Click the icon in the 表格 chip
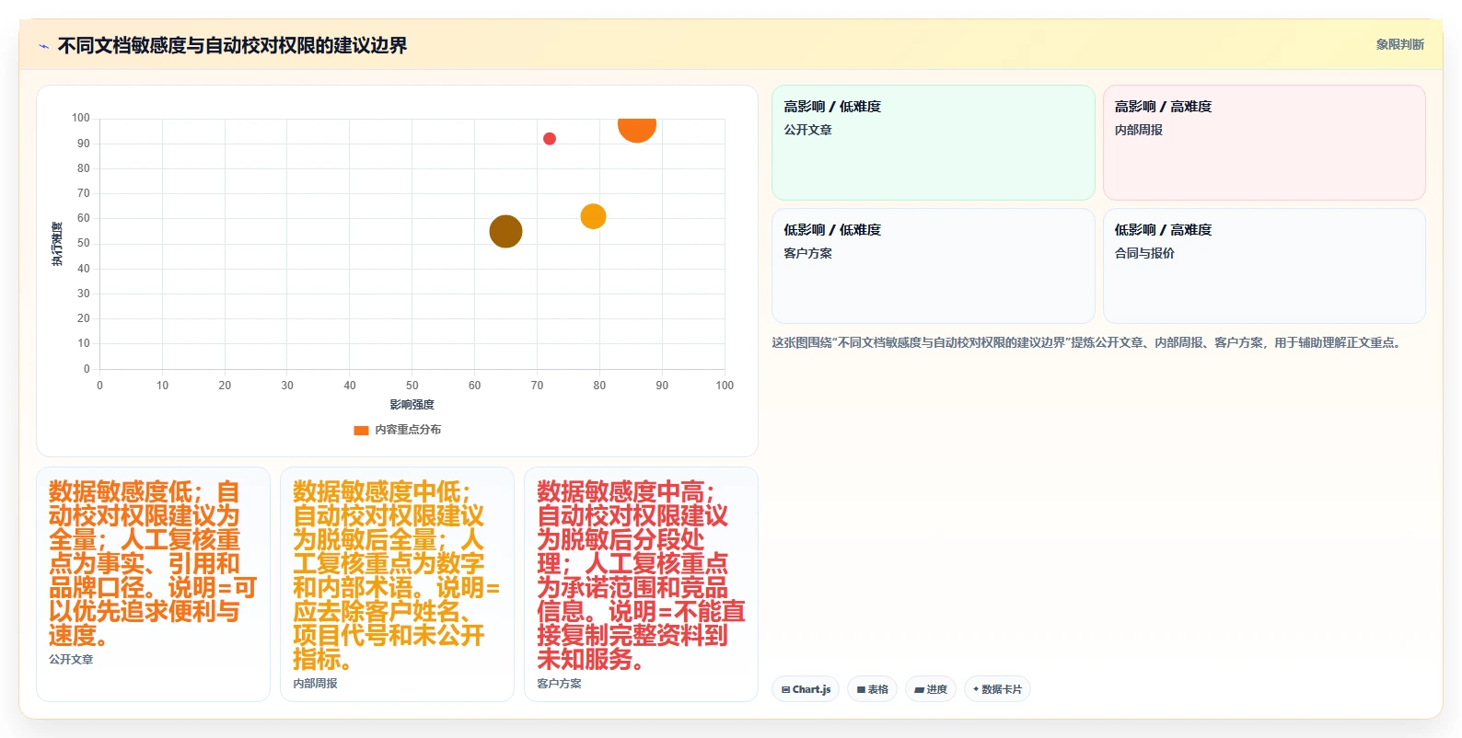1462x738 pixels. [x=861, y=689]
